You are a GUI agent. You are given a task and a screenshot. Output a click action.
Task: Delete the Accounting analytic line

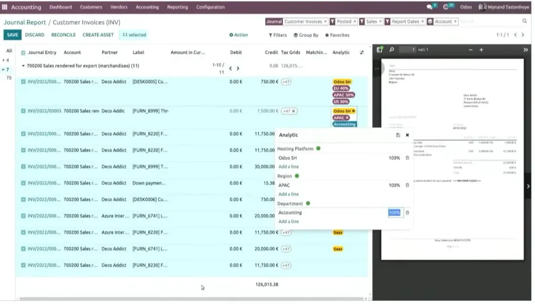(x=407, y=213)
